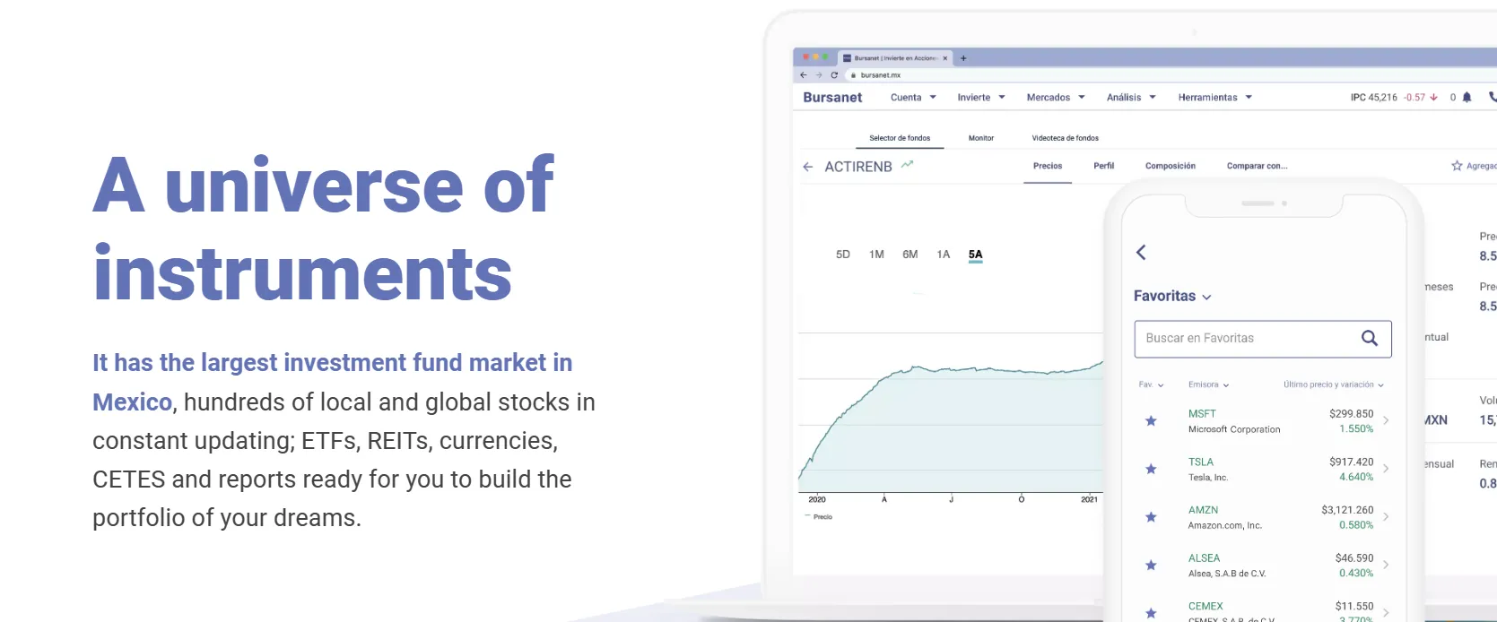Click the trend chart icon next to ACTIRENB
The image size is (1497, 622).
pyautogui.click(x=907, y=165)
